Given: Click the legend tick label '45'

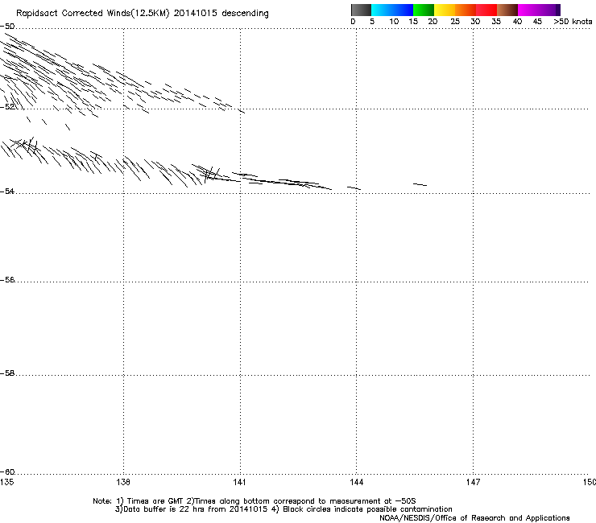Looking at the screenshot, I should point(537,22).
